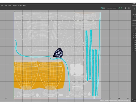Expand the sixth collapsed toolkit section

coord(133,44)
